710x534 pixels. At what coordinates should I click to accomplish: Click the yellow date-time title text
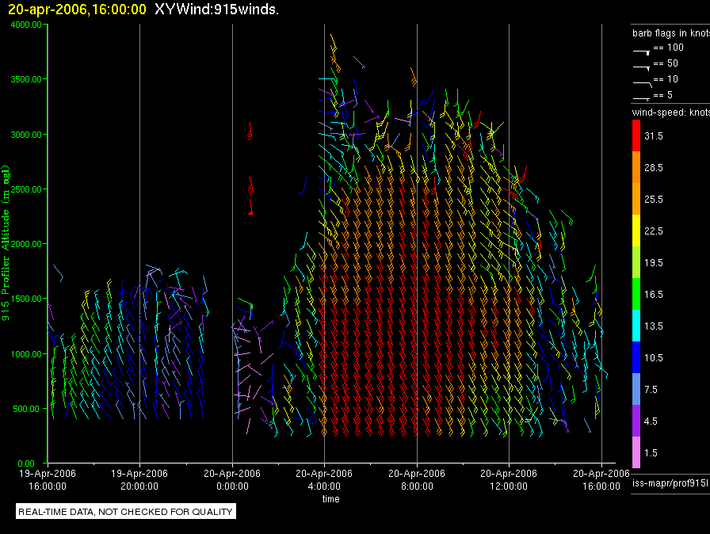77,9
